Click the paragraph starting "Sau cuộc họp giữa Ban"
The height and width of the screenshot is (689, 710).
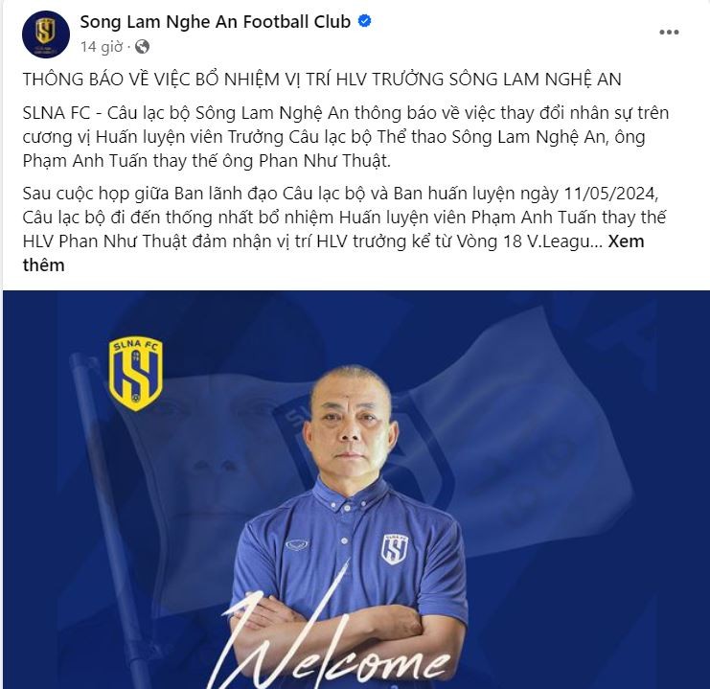(x=344, y=229)
